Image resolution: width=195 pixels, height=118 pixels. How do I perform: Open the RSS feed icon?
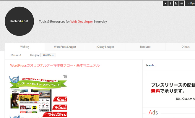[176, 3]
